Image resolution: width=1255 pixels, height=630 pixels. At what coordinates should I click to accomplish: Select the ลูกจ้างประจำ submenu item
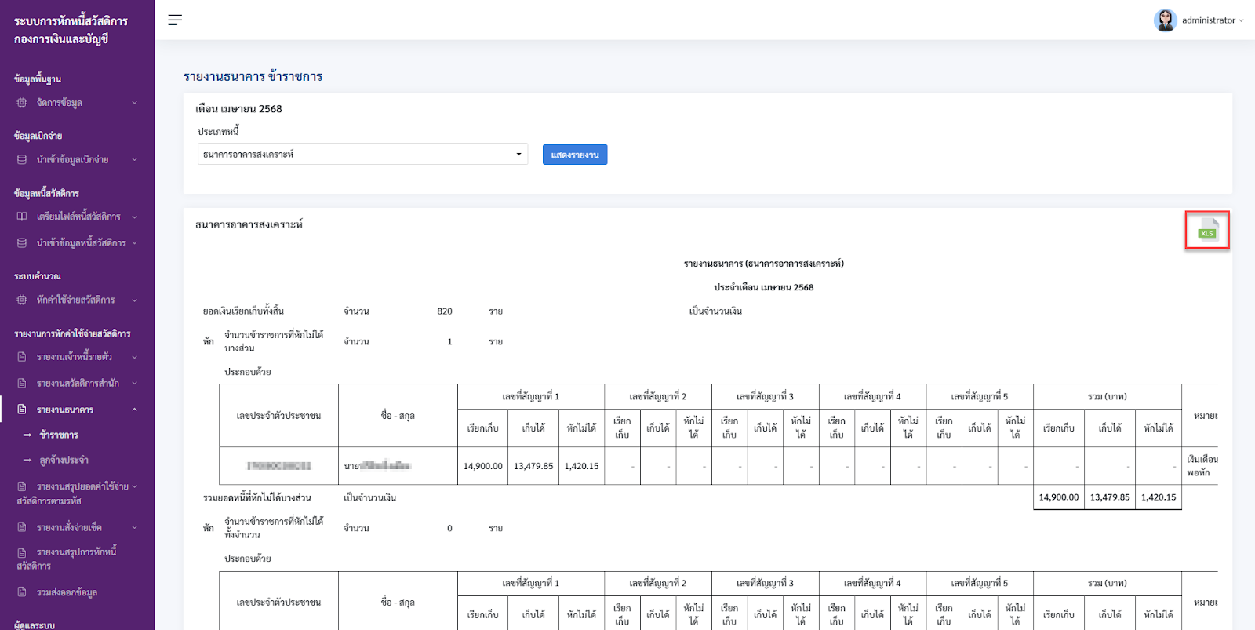(64, 461)
